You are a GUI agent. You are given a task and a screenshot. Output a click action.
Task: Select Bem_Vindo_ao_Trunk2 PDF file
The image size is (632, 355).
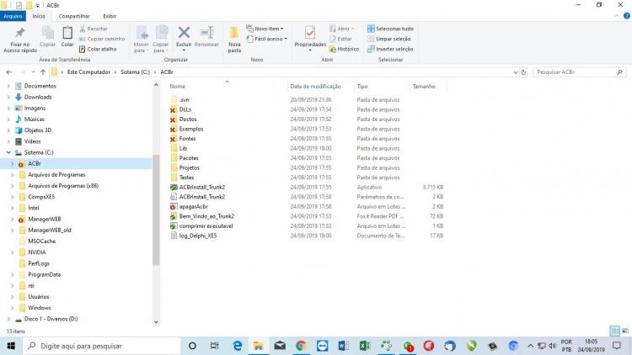tap(206, 216)
